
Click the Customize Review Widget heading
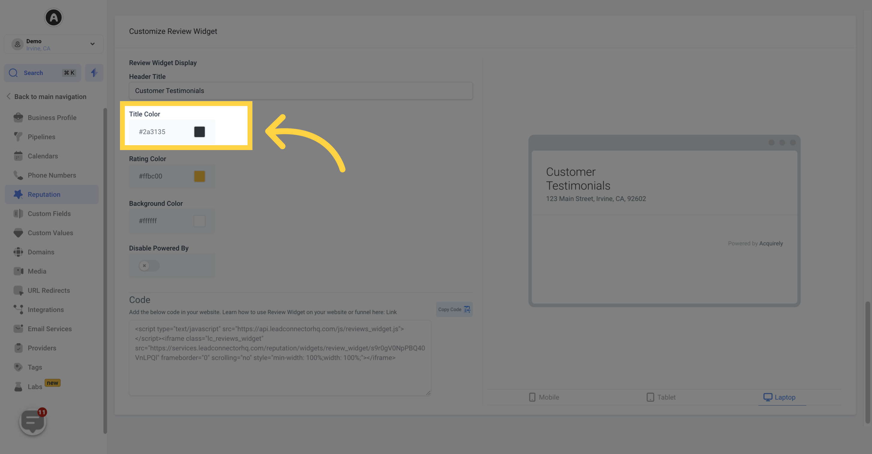tap(173, 31)
